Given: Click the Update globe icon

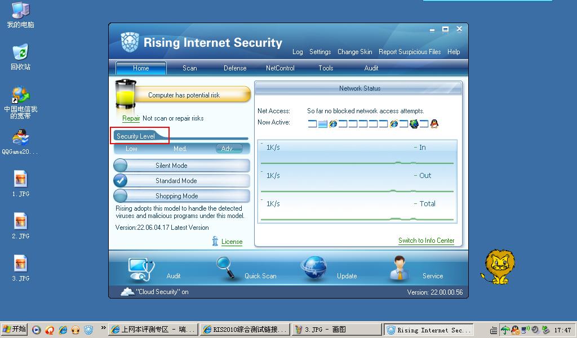Looking at the screenshot, I should 313,268.
